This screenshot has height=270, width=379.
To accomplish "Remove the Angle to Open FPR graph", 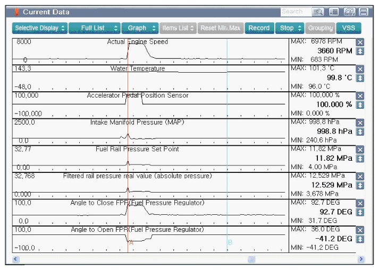I will (360, 230).
